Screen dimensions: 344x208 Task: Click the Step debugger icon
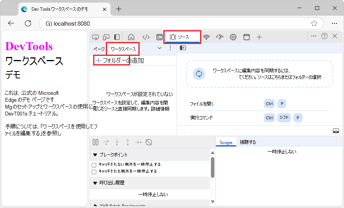138,142
